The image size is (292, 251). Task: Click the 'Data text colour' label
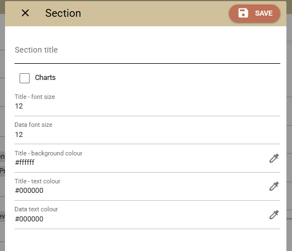36,209
